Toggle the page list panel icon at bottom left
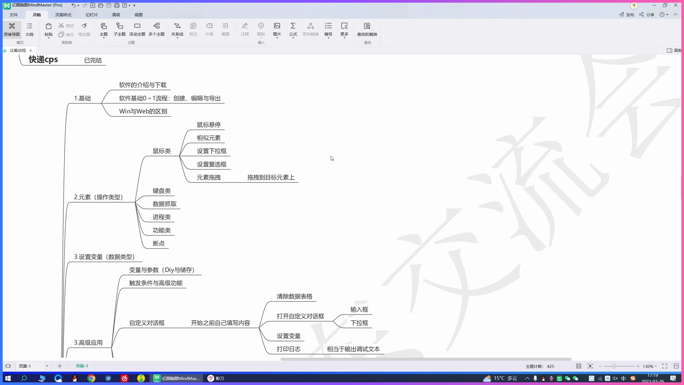 tap(8, 366)
